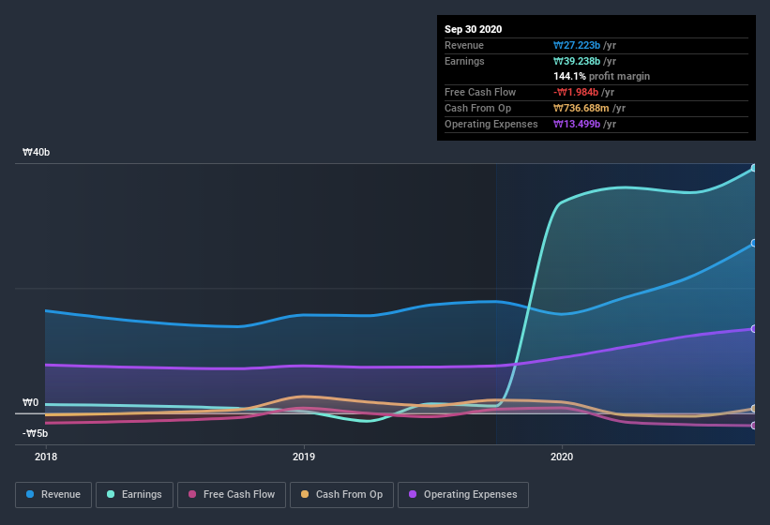Click the purple Operating Expenses dot
The image size is (770, 525).
(413, 494)
